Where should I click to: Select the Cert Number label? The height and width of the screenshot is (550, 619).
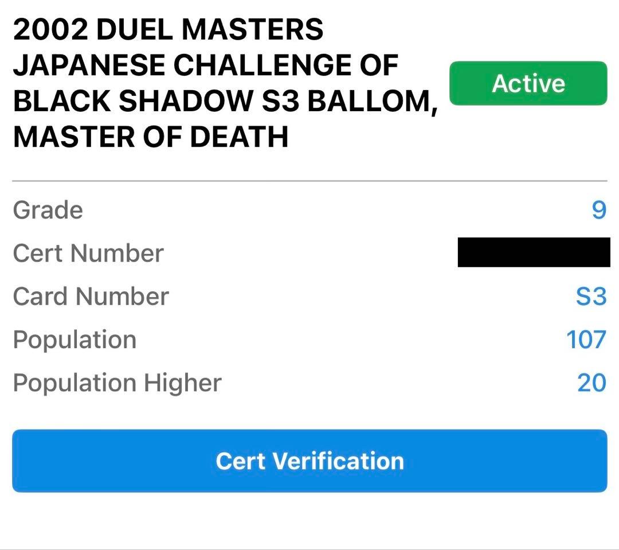pyautogui.click(x=88, y=253)
